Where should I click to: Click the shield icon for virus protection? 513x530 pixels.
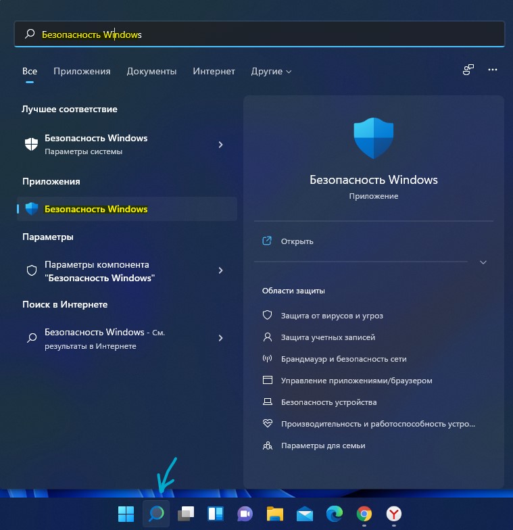pos(268,315)
